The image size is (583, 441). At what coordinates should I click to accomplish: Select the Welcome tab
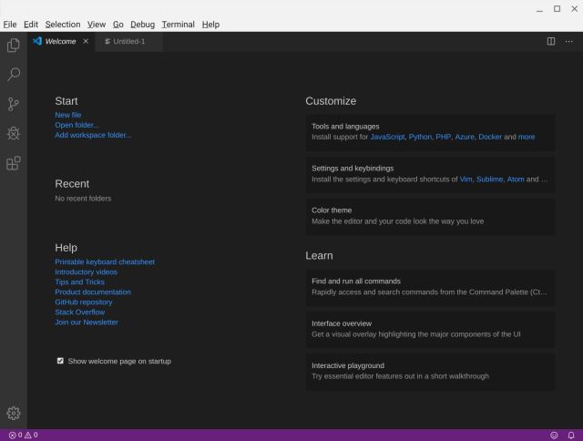tap(60, 41)
